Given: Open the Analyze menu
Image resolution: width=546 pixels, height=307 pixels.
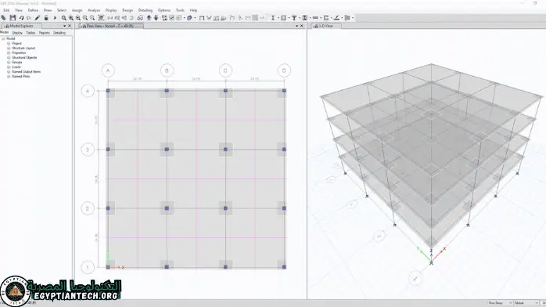Looking at the screenshot, I should (94, 10).
